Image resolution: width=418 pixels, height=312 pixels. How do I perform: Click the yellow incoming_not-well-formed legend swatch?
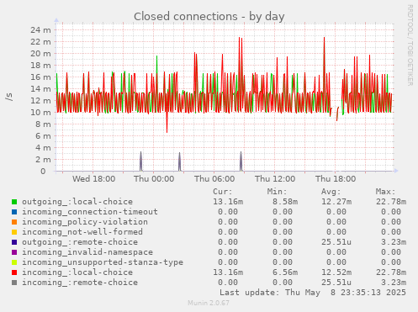(x=14, y=232)
